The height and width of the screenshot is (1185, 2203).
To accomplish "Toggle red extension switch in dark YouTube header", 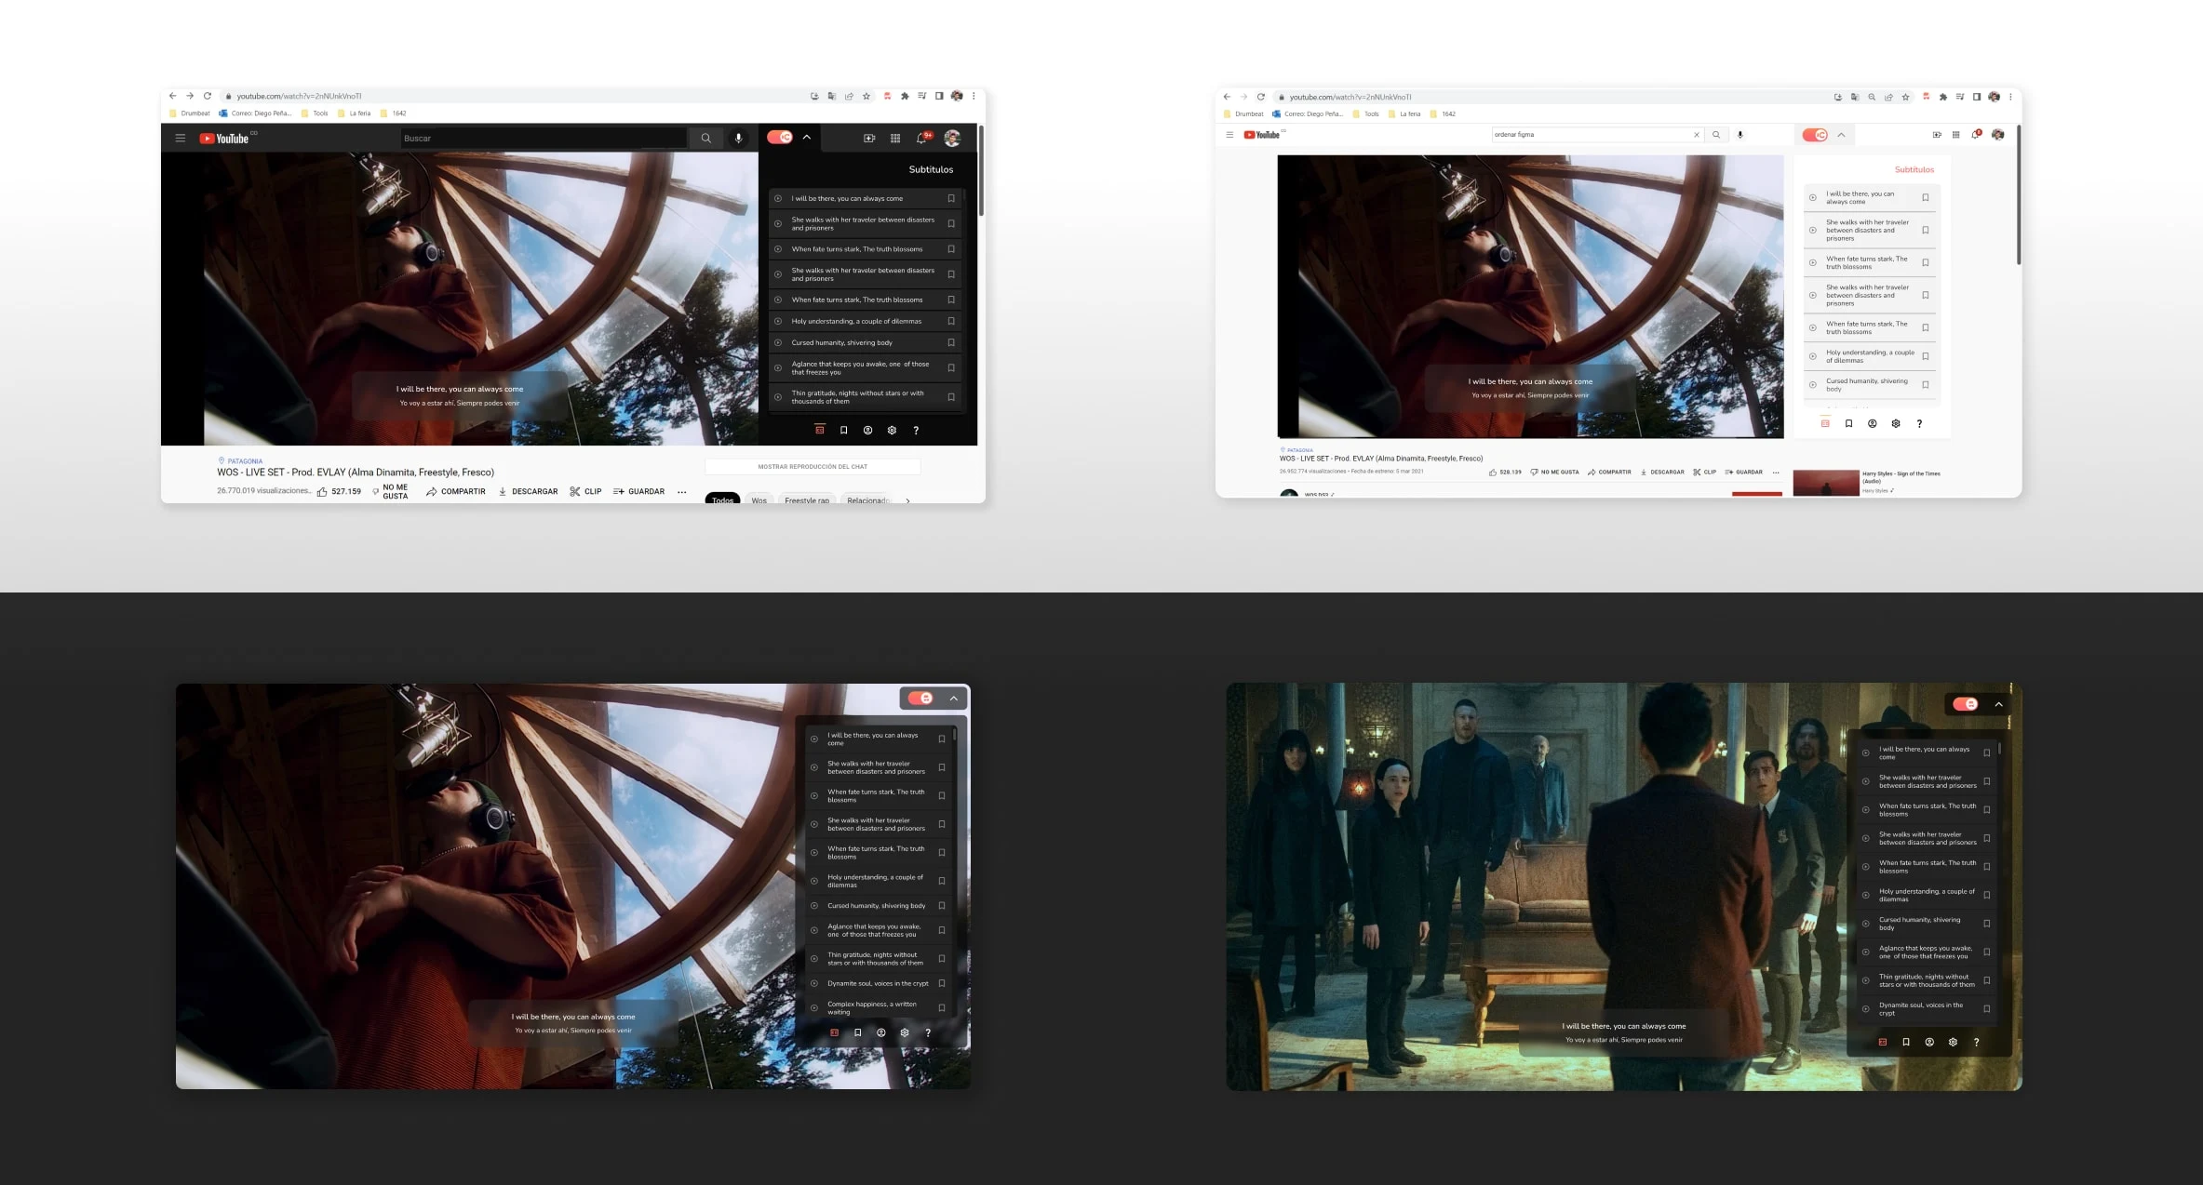I will click(780, 138).
